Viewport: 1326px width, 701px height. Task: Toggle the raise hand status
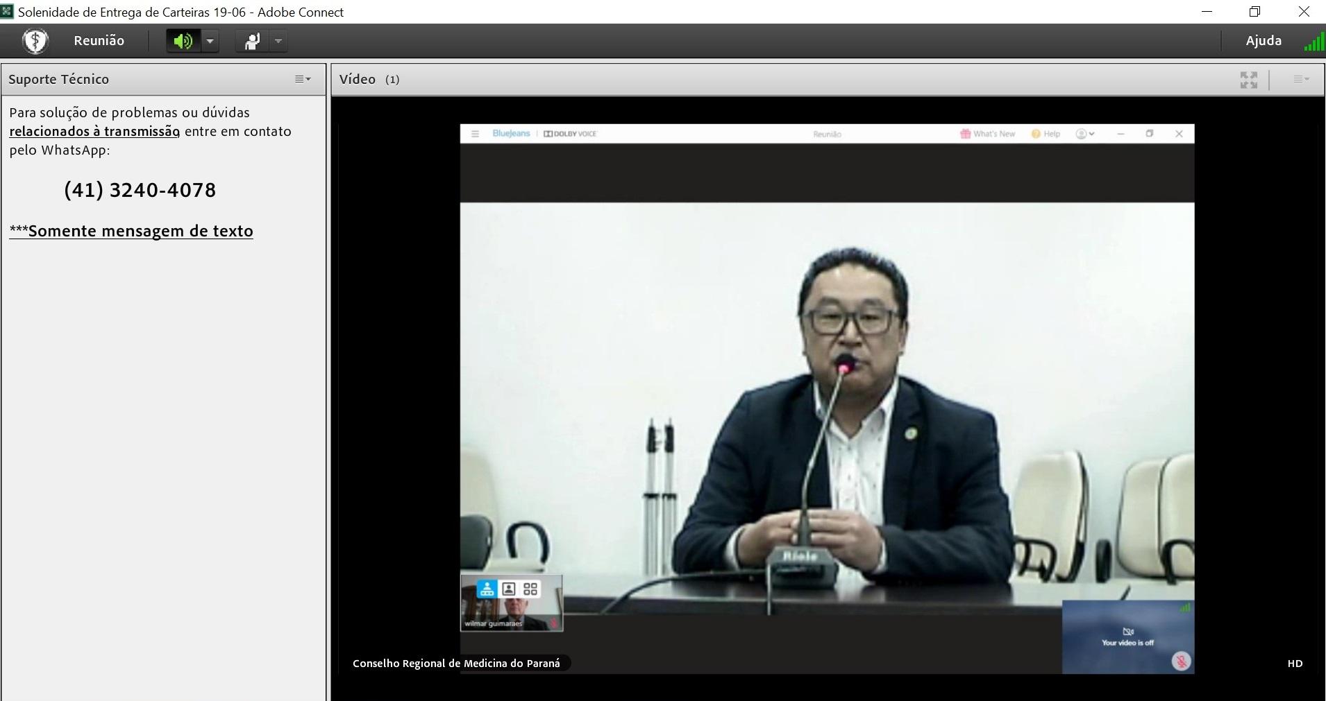pos(252,41)
